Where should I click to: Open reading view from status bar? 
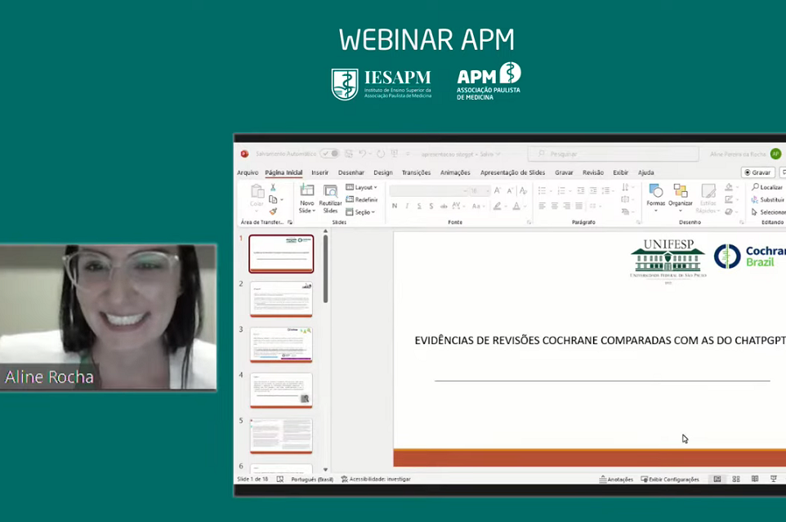tap(754, 480)
